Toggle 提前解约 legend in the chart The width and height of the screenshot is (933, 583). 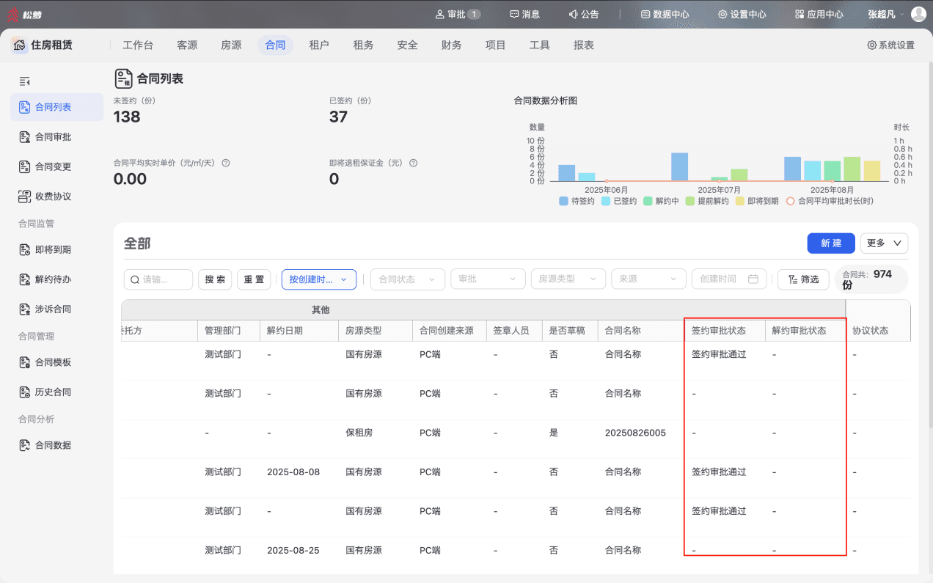click(707, 201)
